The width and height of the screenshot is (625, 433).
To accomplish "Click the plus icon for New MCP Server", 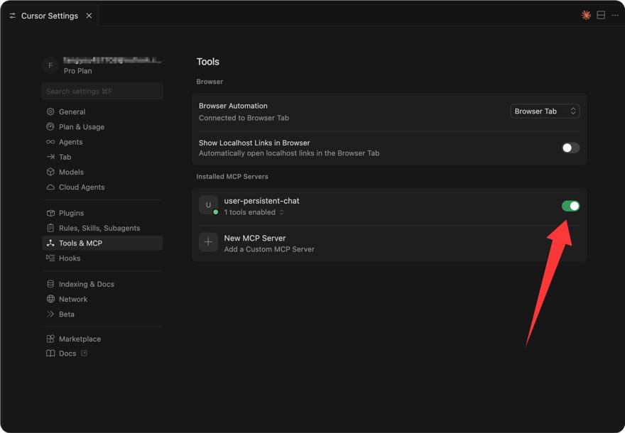I will [x=208, y=243].
